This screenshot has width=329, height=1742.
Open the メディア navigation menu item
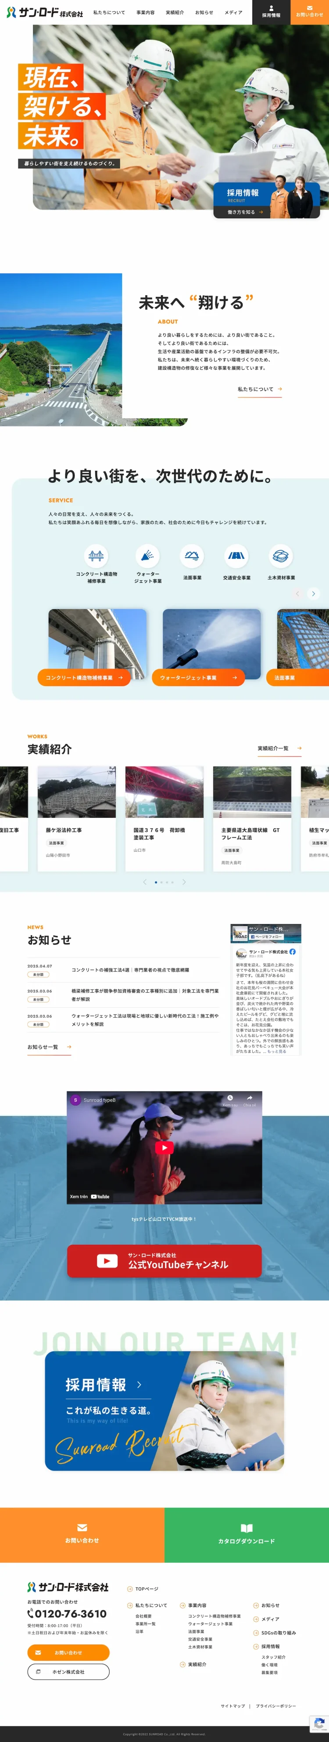233,12
